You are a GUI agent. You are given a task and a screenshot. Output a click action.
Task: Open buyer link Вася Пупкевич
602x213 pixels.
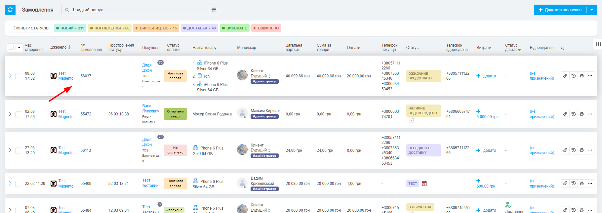[x=150, y=108]
